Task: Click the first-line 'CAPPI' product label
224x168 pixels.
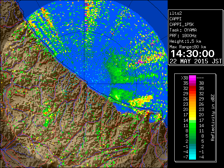Action: [175, 19]
